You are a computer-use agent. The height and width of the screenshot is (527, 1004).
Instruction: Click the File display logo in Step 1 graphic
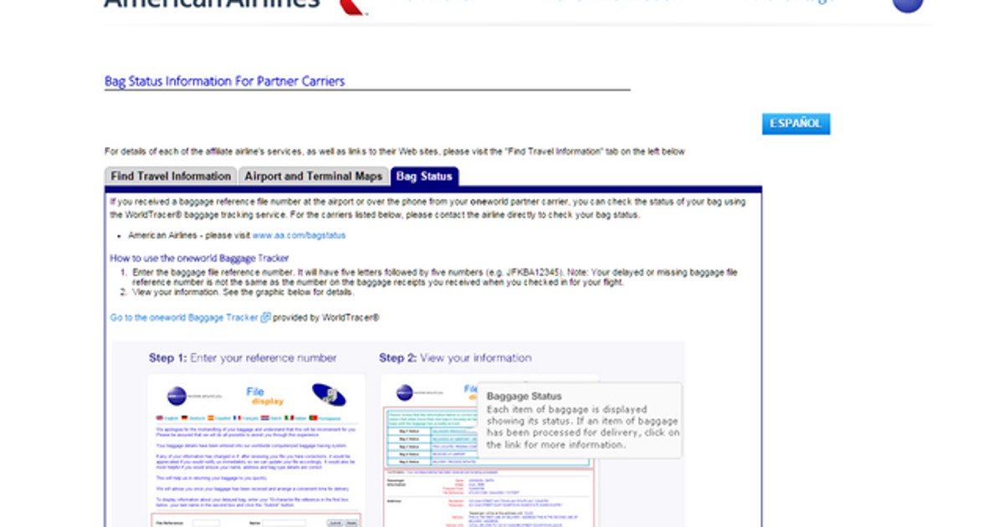pyautogui.click(x=264, y=396)
